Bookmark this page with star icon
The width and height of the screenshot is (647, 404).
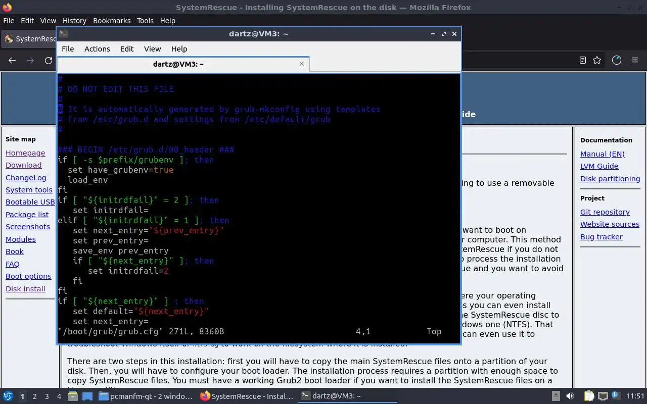click(597, 60)
